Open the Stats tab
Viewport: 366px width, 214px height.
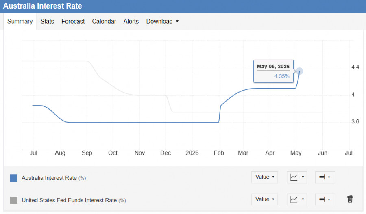point(47,21)
